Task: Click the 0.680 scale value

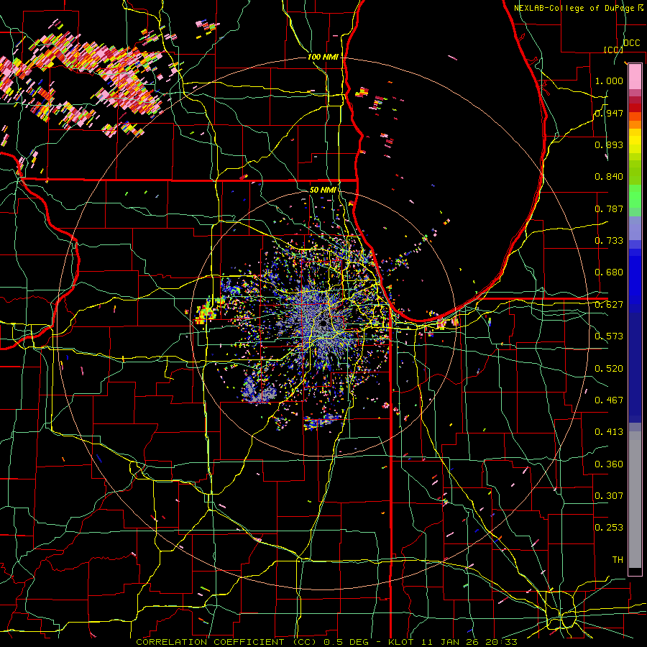Action: click(609, 272)
